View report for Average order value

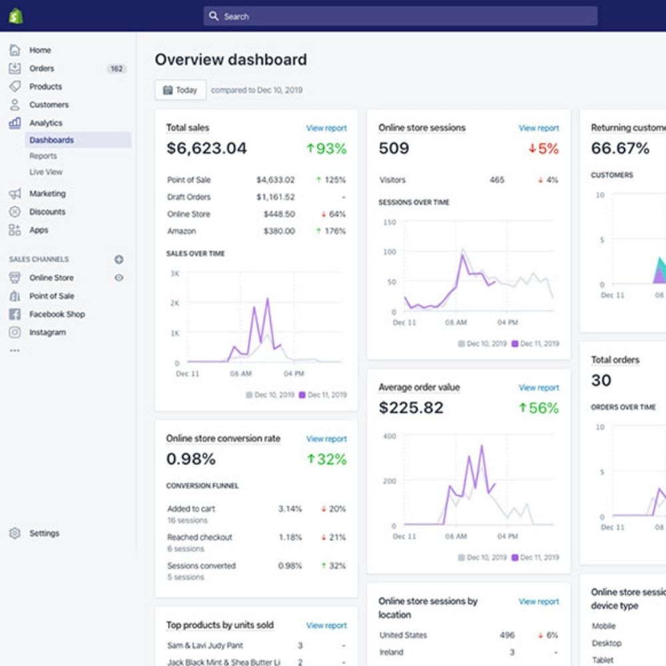(539, 388)
